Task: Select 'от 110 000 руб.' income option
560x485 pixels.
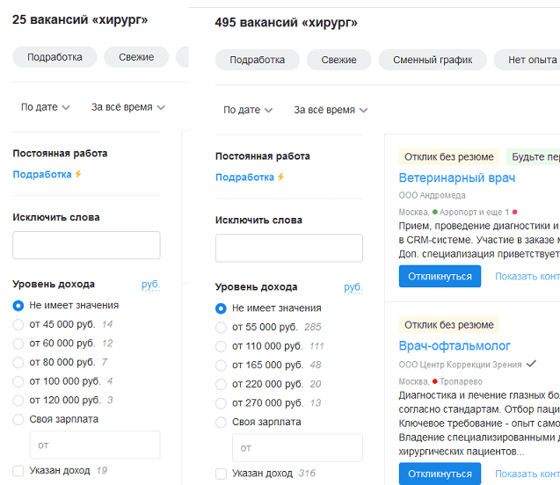Action: (x=222, y=346)
